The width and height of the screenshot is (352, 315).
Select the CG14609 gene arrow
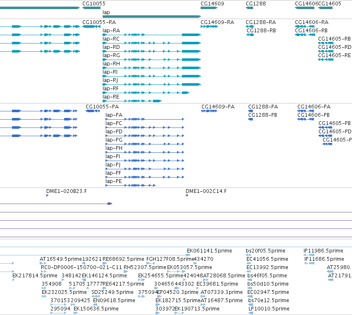click(x=209, y=8)
